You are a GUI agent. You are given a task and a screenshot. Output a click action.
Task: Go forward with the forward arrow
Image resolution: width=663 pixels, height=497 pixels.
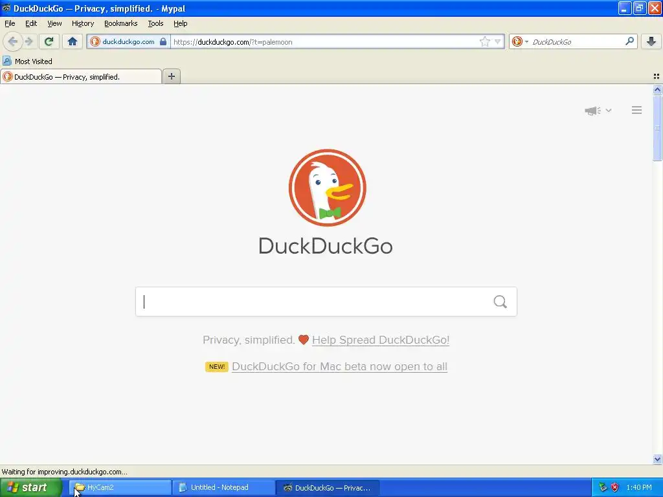point(28,41)
